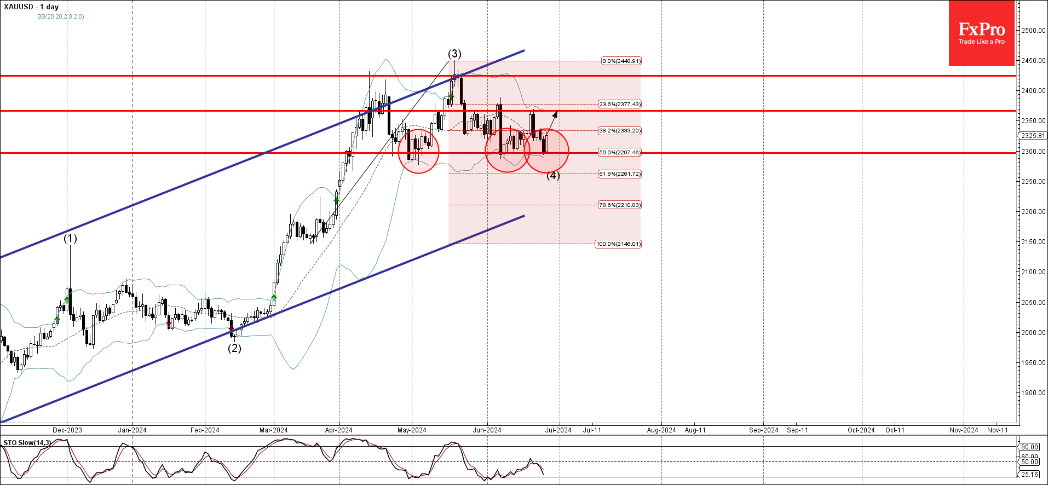The image size is (1048, 485).
Task: Select the wave (2) label on the chart
Action: (x=234, y=348)
